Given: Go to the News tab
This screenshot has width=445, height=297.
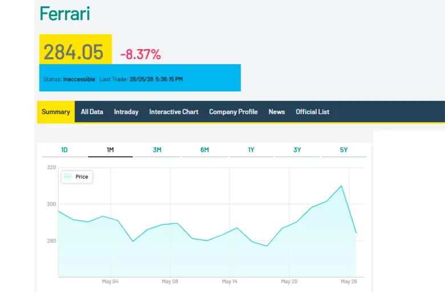Looking at the screenshot, I should click(277, 112).
